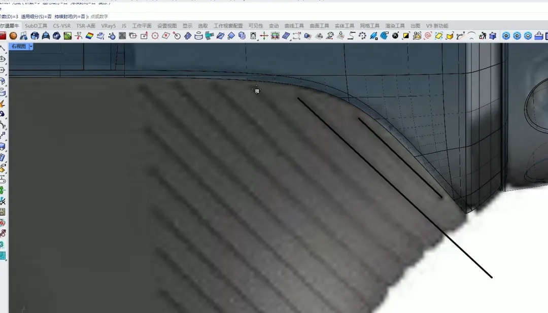Click the blue cube with corner points icon
This screenshot has width=548, height=313.
point(493,36)
